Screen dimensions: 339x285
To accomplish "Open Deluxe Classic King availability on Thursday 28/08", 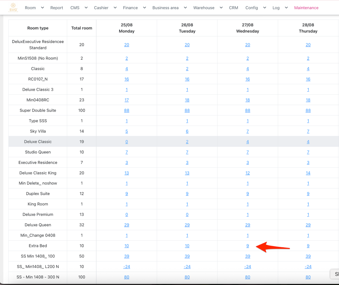I will pos(308,173).
